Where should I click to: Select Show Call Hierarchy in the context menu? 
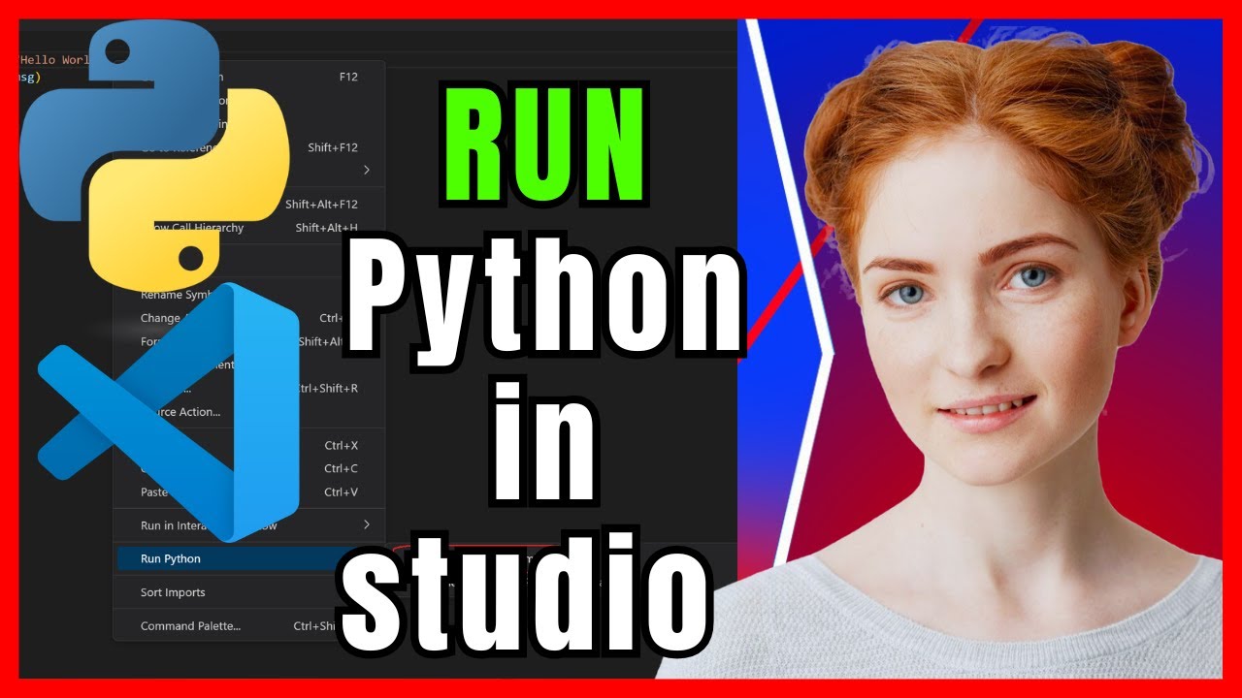[250, 228]
